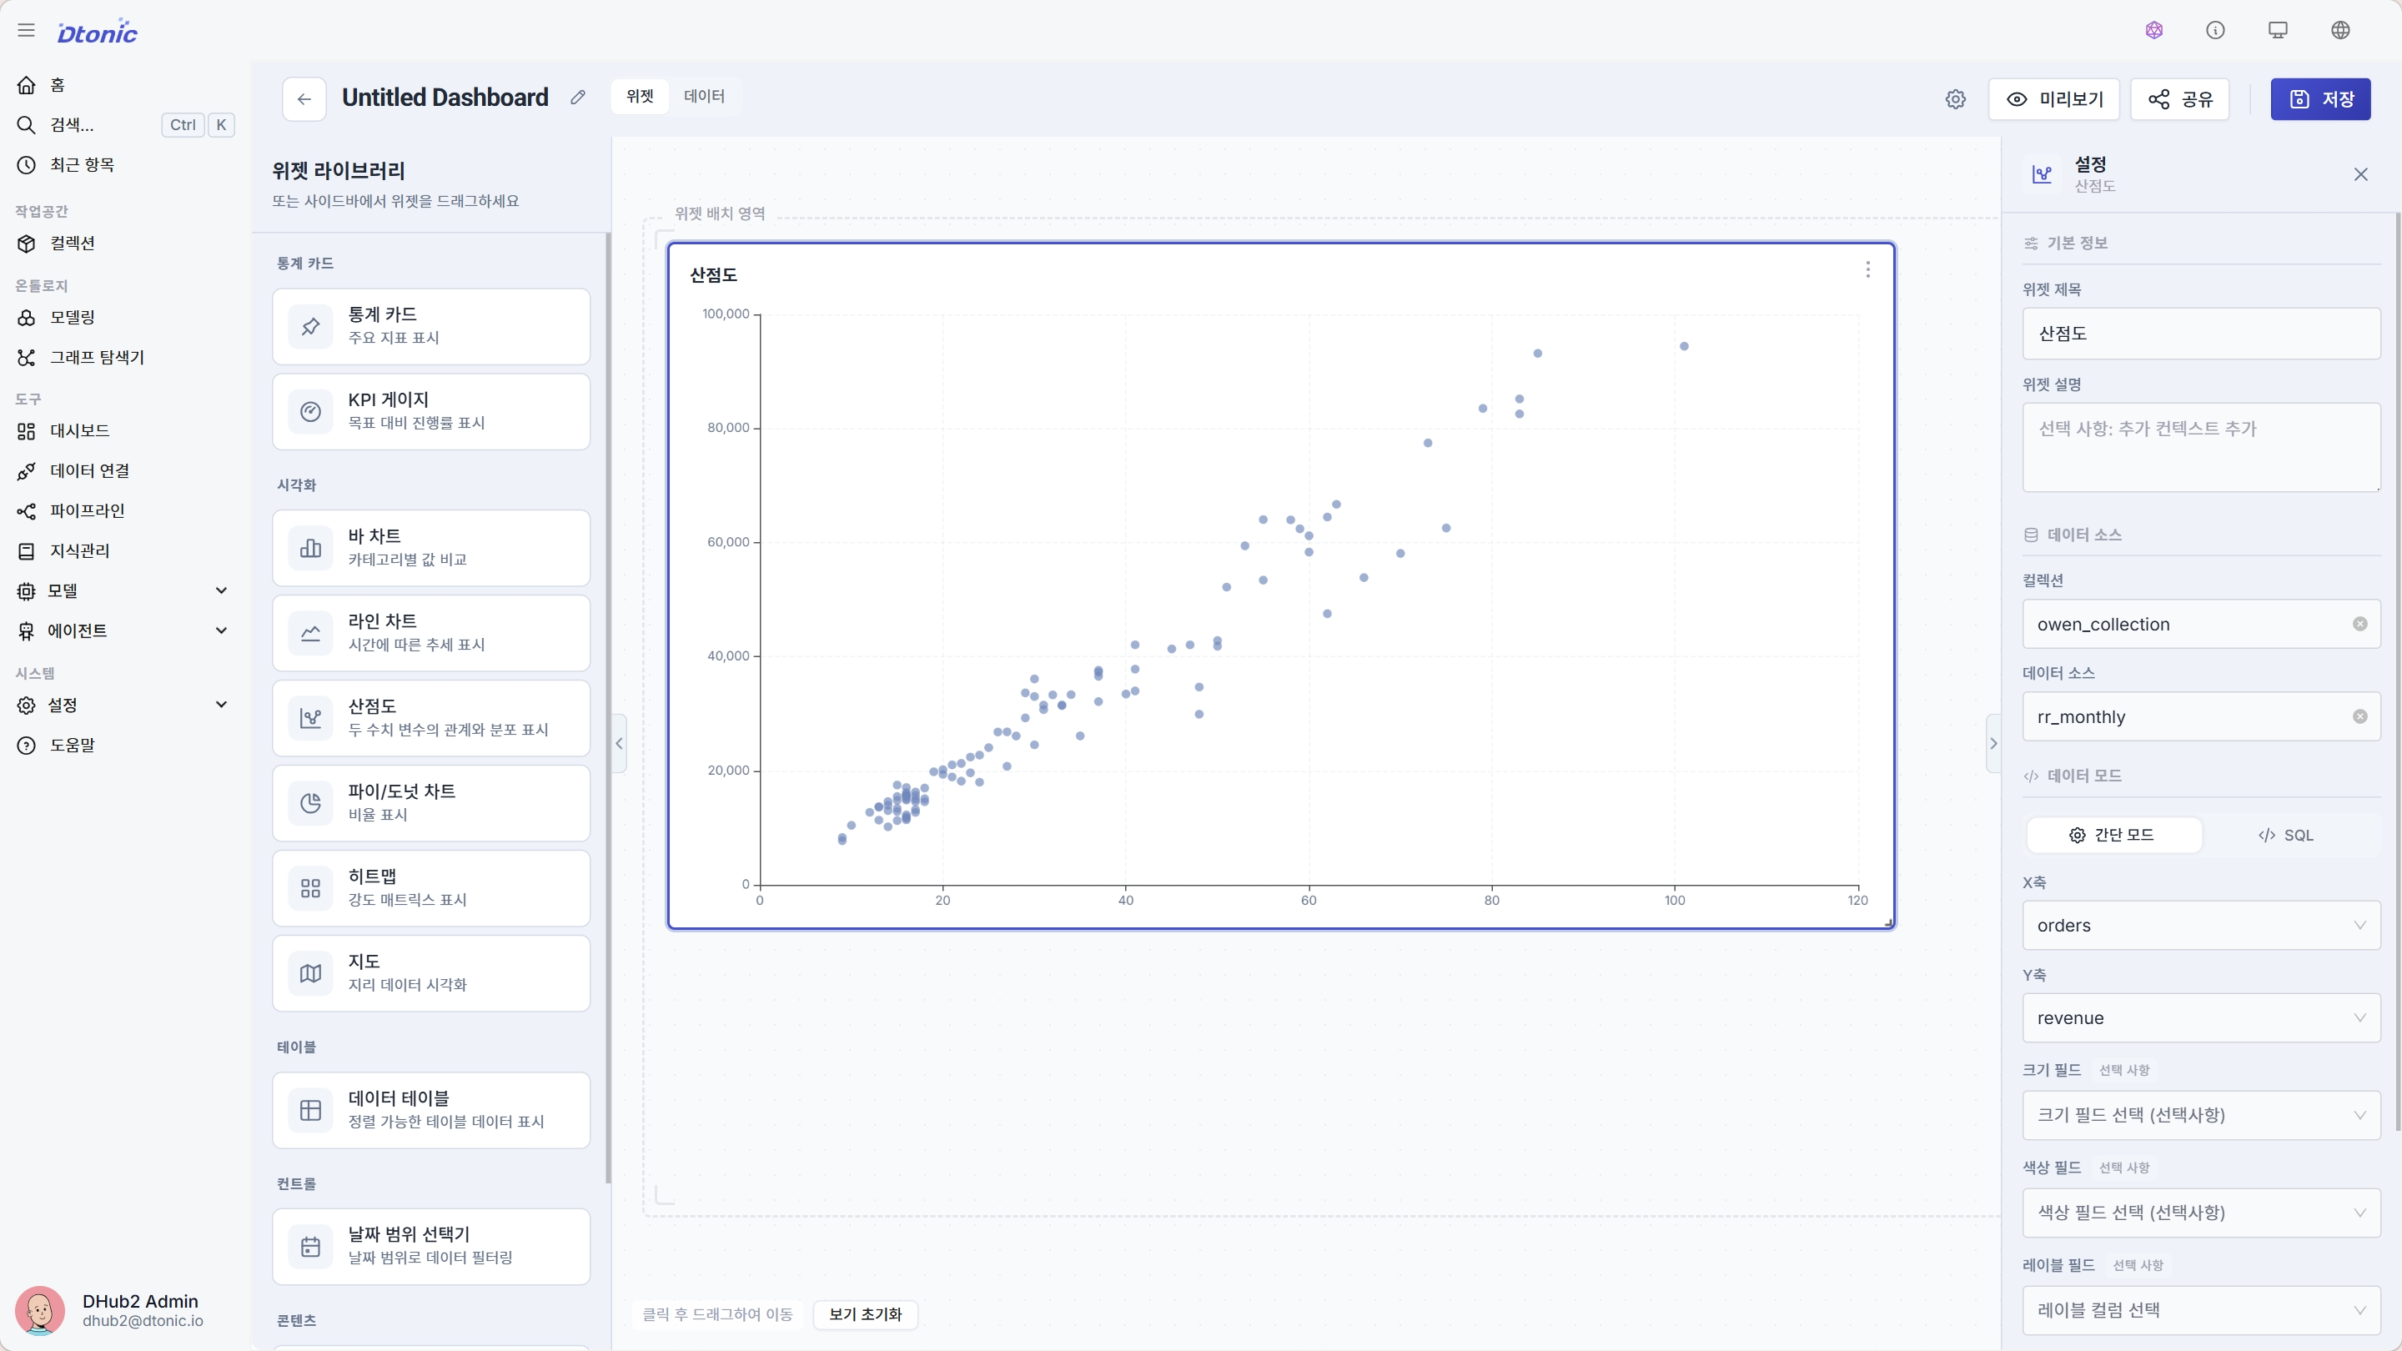Open the DHub2 Admin user profile
2402x1351 pixels.
tap(125, 1310)
